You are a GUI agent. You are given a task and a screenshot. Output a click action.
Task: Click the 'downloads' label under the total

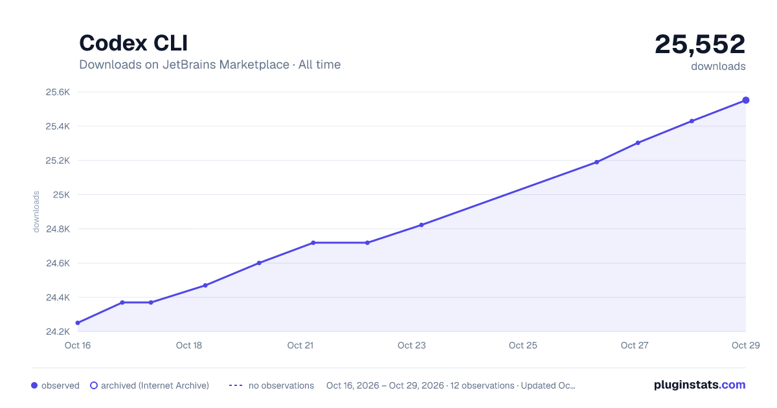tap(718, 66)
